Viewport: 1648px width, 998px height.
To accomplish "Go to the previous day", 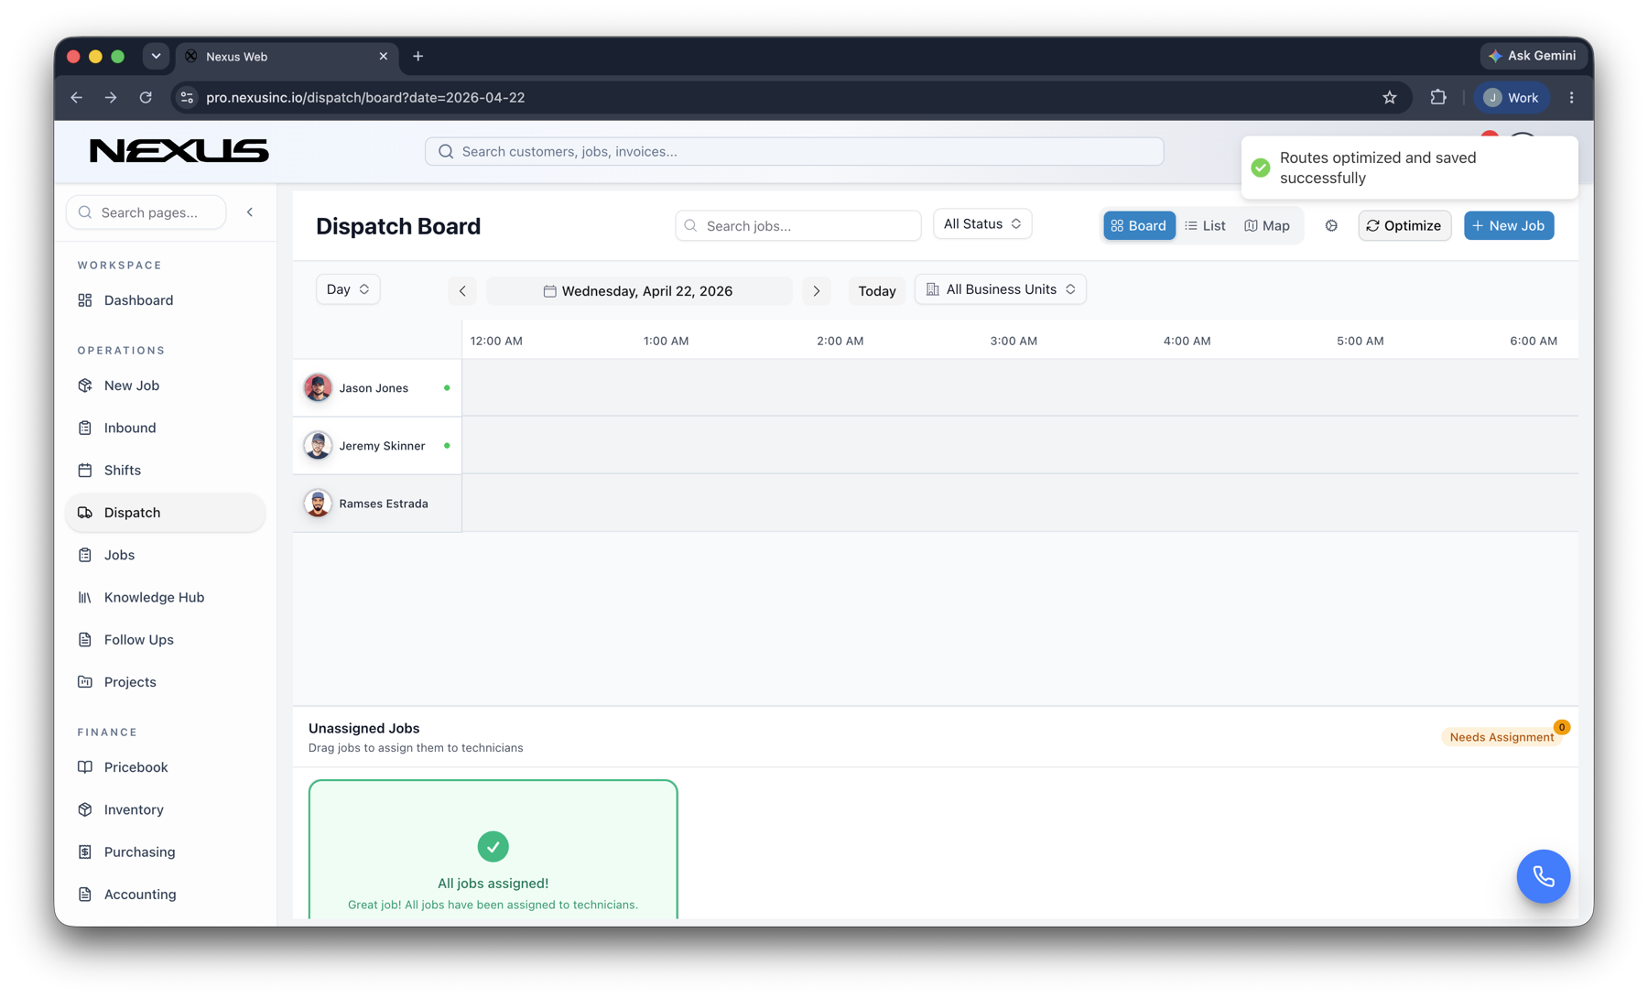I will (x=462, y=291).
